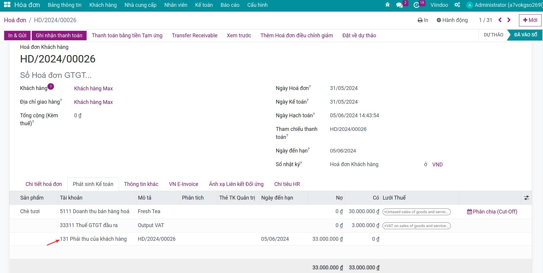Viewport: 543px width, 273px height.
Task: Click the debug bug icon
Action: click(x=387, y=5)
